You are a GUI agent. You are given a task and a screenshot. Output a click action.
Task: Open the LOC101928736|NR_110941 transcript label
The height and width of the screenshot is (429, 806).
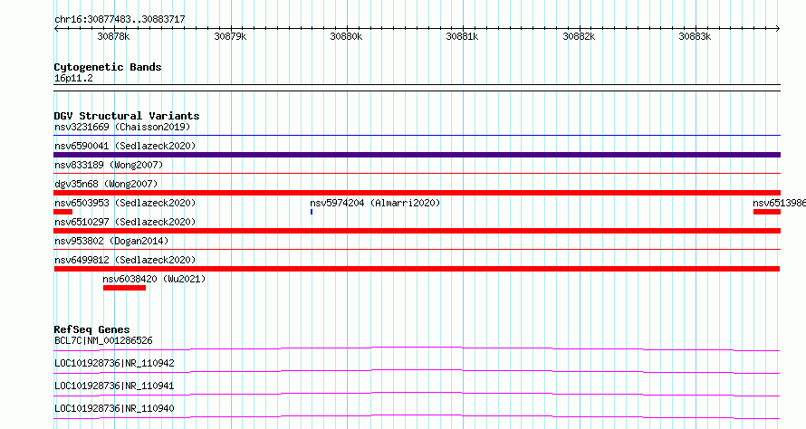114,386
